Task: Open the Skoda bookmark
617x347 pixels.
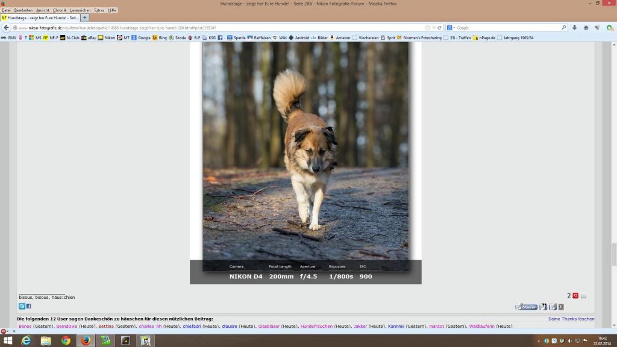Action: 177,38
